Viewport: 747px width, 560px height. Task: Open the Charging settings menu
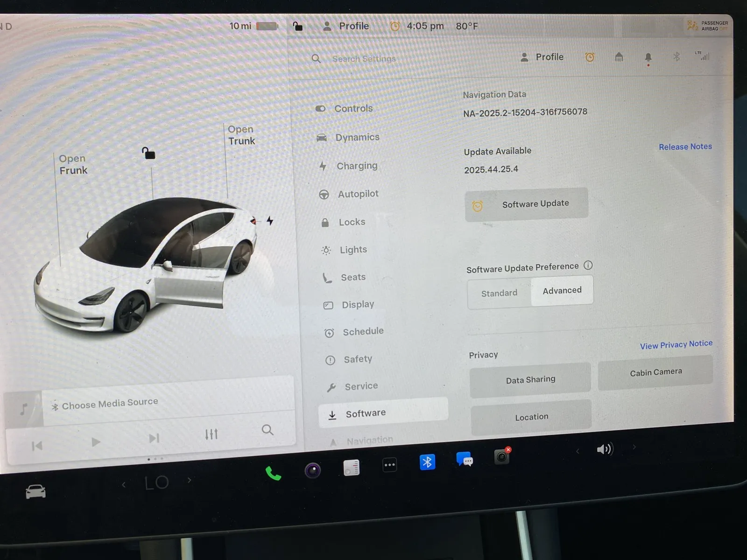(x=357, y=166)
